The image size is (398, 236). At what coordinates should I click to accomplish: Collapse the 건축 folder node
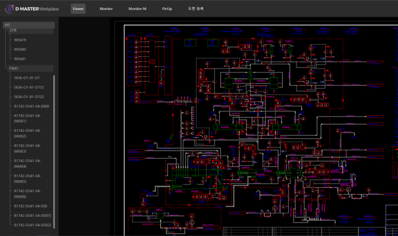point(13,31)
